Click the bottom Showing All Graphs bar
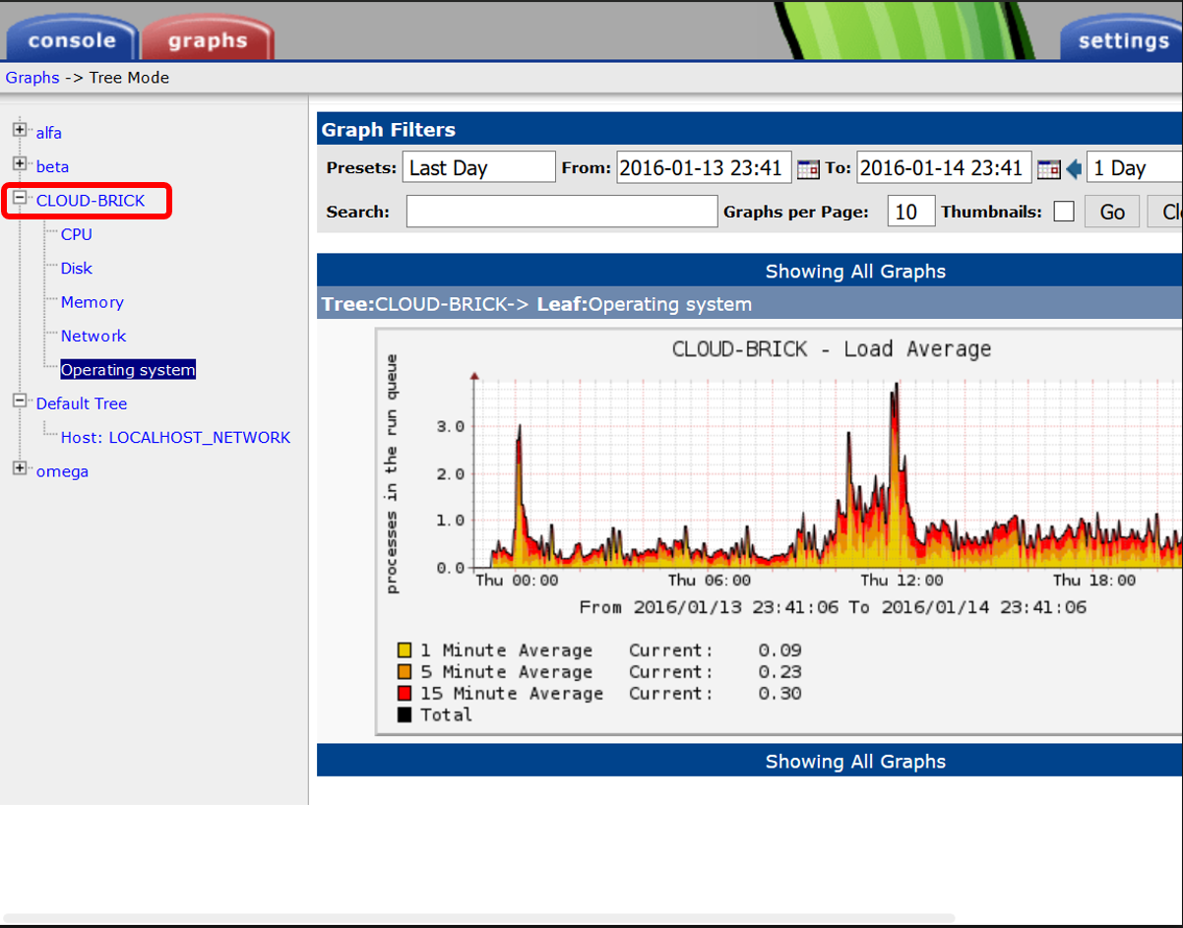1183x928 pixels. point(750,761)
